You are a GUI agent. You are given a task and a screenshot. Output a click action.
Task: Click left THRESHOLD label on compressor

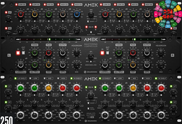tap(21, 72)
